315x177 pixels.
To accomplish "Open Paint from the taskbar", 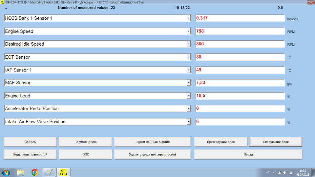I will (x=49, y=173).
